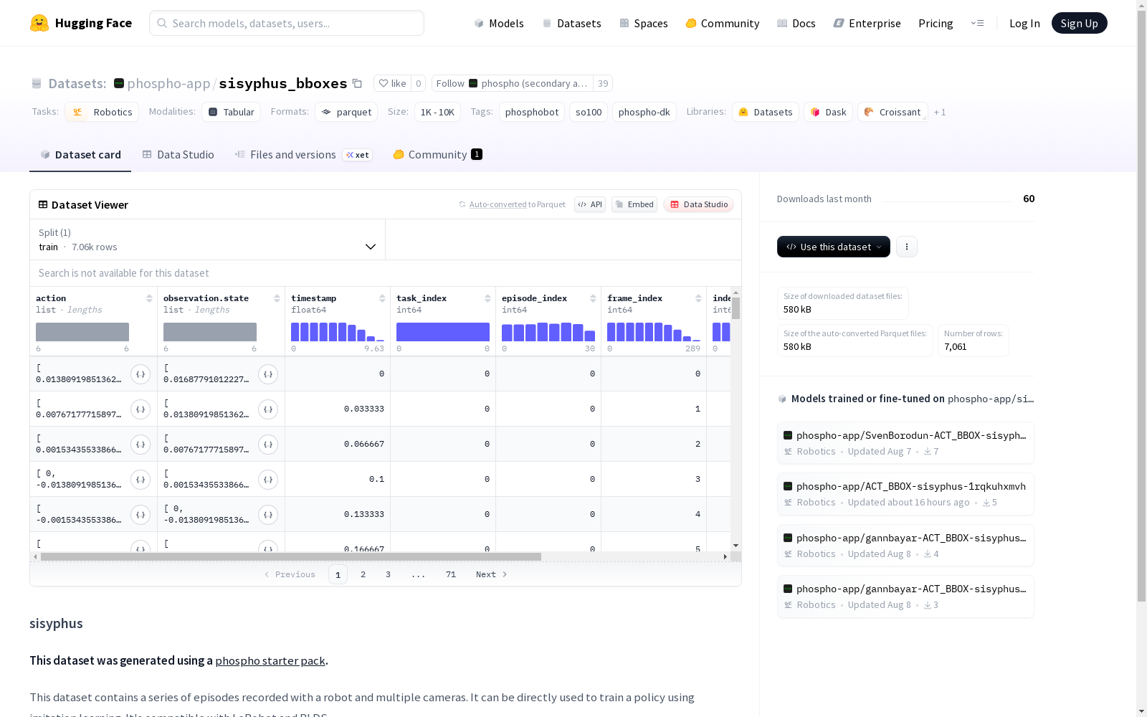This screenshot has width=1147, height=717.
Task: Switch to the Data Studio tab
Action: (x=178, y=155)
